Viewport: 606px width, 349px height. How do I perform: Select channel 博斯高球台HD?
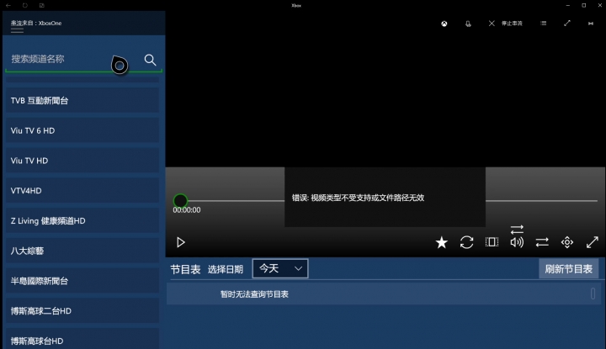[x=82, y=339]
